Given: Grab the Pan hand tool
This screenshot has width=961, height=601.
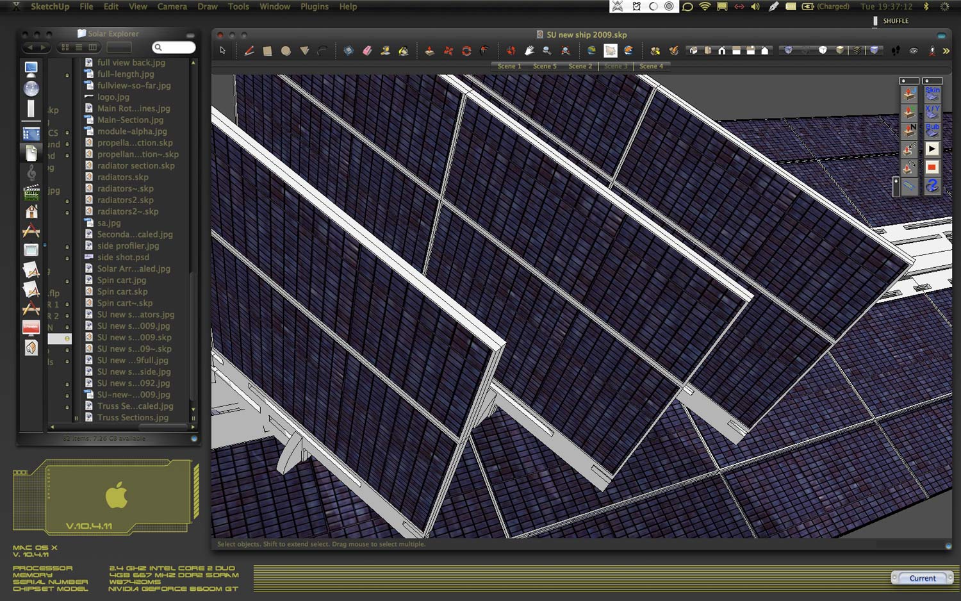Looking at the screenshot, I should coord(529,51).
